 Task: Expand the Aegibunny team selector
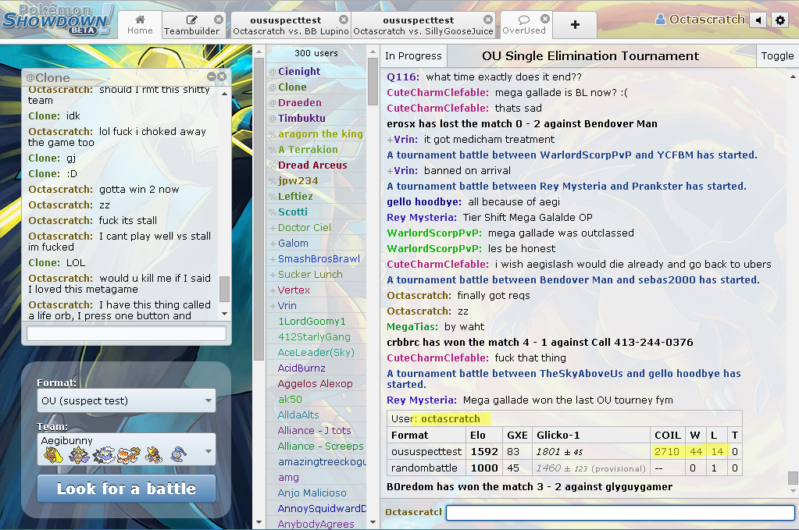126,450
